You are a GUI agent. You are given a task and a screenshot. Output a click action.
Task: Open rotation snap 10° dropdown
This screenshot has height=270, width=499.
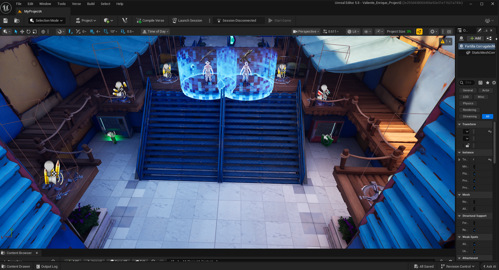coord(114,32)
